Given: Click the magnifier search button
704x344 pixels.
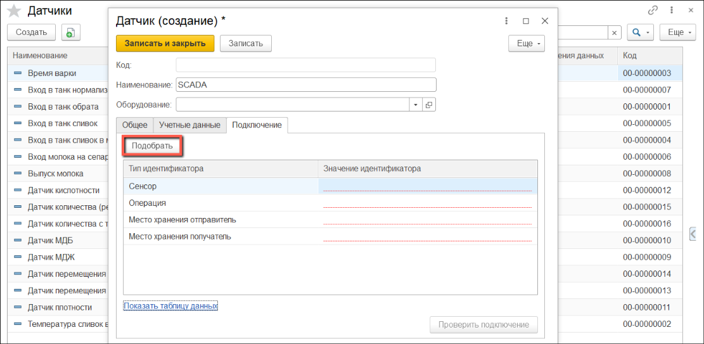Looking at the screenshot, I should 640,32.
